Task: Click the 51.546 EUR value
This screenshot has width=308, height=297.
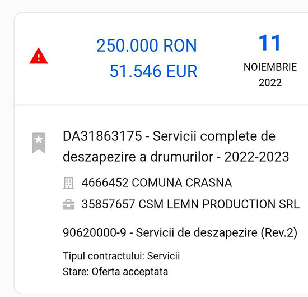Action: click(x=153, y=71)
